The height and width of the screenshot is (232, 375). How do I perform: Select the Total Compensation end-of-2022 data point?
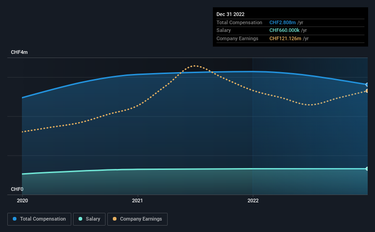click(x=367, y=84)
